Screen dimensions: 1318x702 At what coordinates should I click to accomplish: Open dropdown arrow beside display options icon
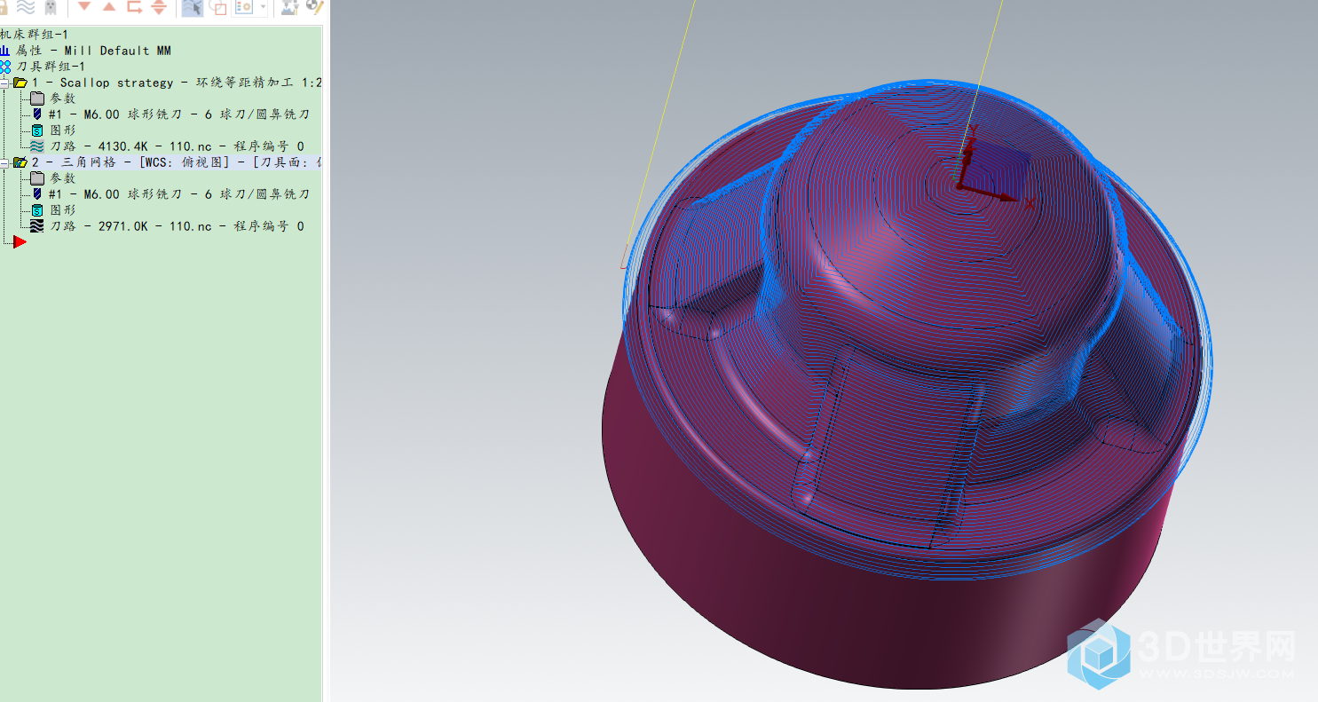264,8
